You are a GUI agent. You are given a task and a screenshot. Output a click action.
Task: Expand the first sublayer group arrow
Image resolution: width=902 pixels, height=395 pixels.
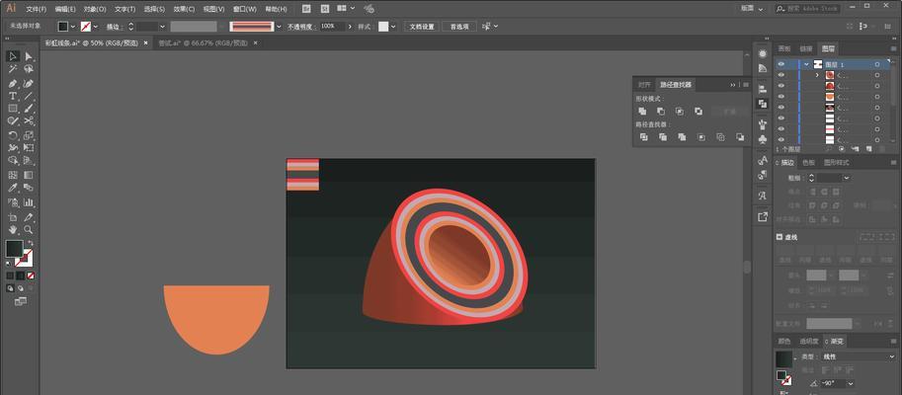click(817, 75)
